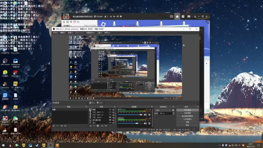The width and height of the screenshot is (263, 148).
Task: Click the 设置 settings button in controls
Action: 187,122
